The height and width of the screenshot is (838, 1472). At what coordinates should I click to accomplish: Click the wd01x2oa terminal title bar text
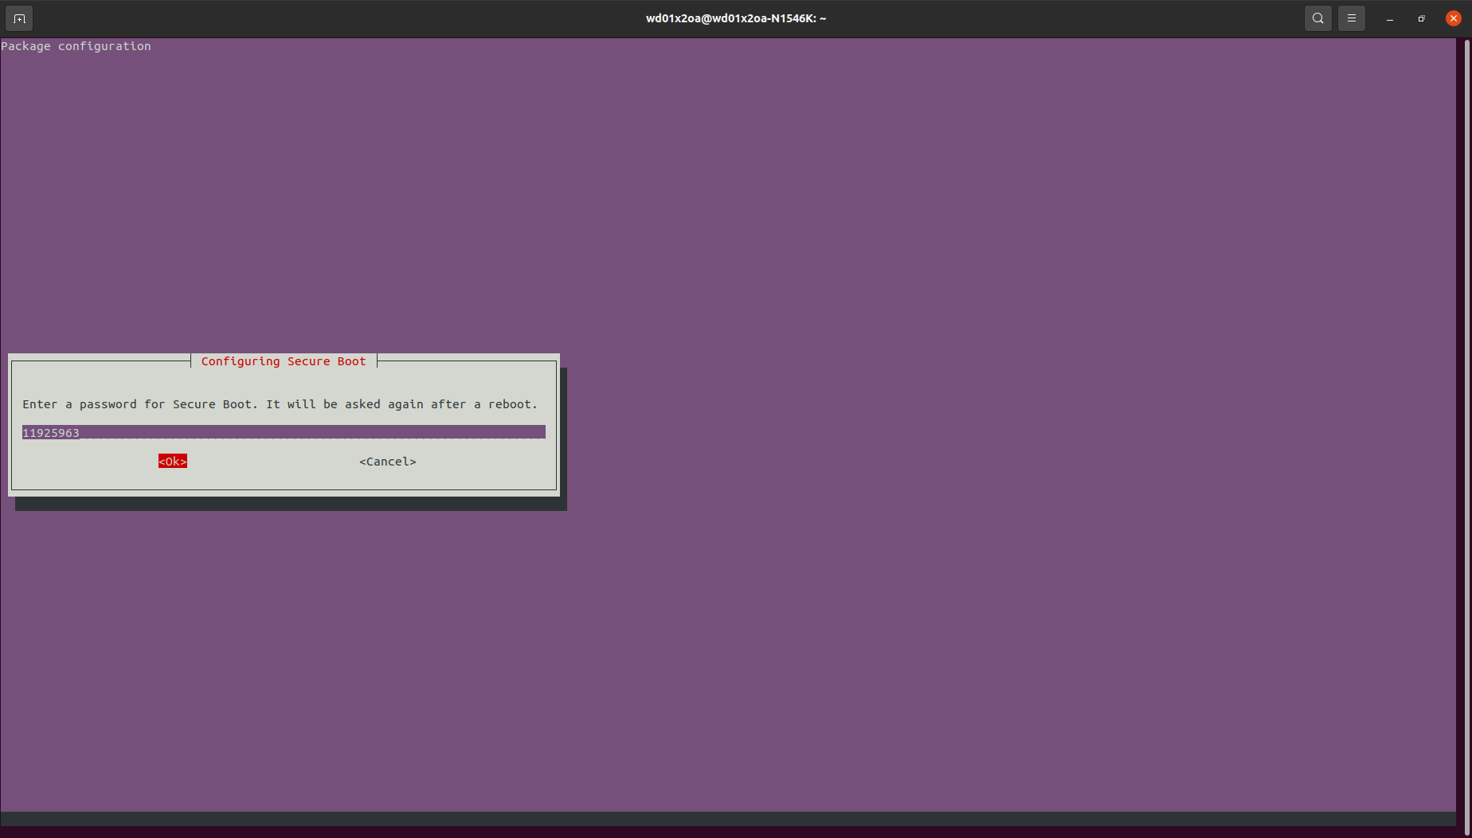[x=734, y=18]
